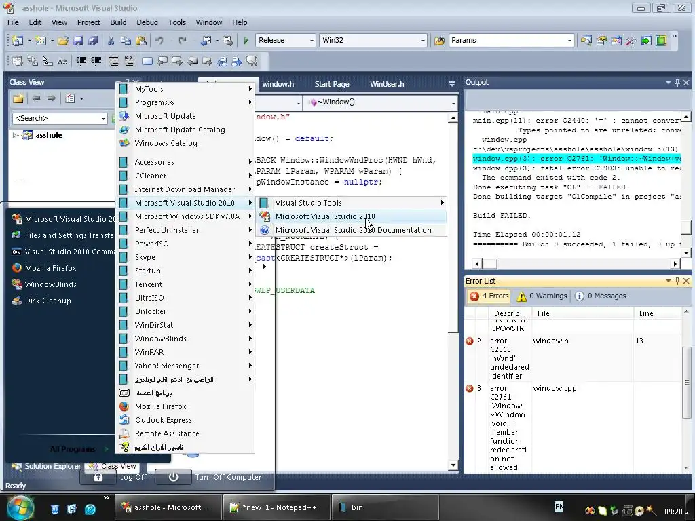This screenshot has height=521, width=695.
Task: Click the Error List vertical scrollbar thumb
Action: 687,382
